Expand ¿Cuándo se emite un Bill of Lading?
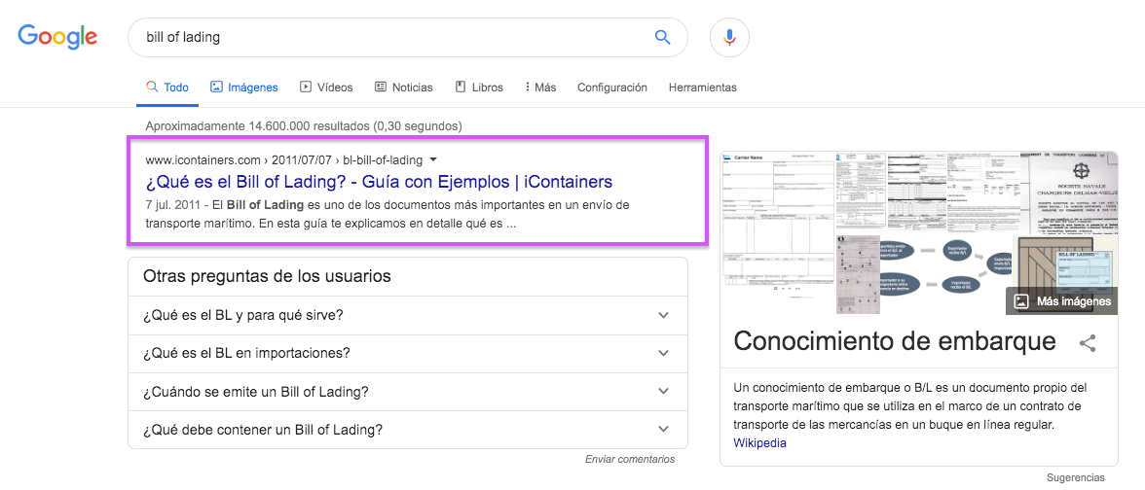This screenshot has height=490, width=1145. [x=407, y=392]
